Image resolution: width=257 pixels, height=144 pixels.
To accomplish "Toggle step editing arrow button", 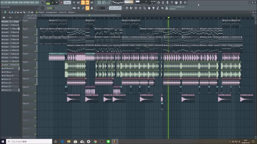I will [78, 8].
